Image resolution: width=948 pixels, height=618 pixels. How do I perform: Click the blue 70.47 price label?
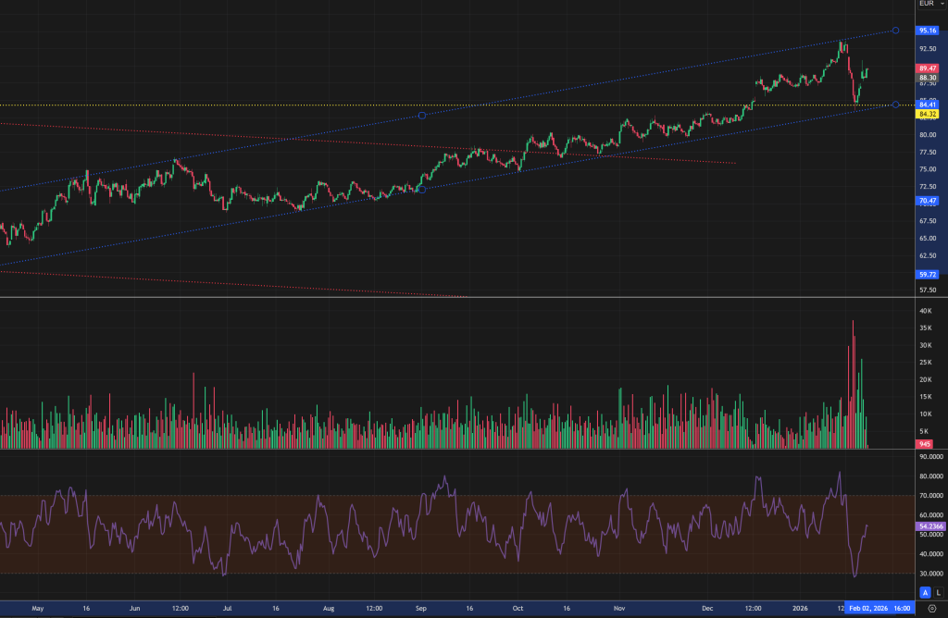coord(929,201)
